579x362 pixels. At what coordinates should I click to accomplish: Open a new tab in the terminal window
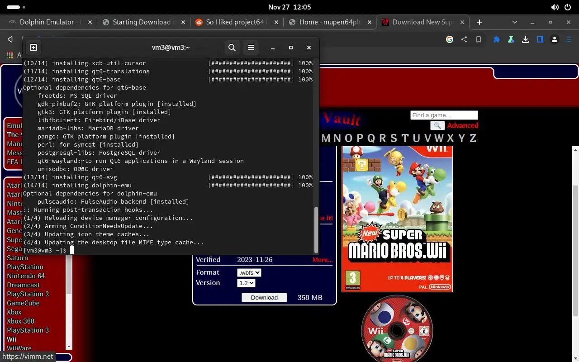[33, 48]
